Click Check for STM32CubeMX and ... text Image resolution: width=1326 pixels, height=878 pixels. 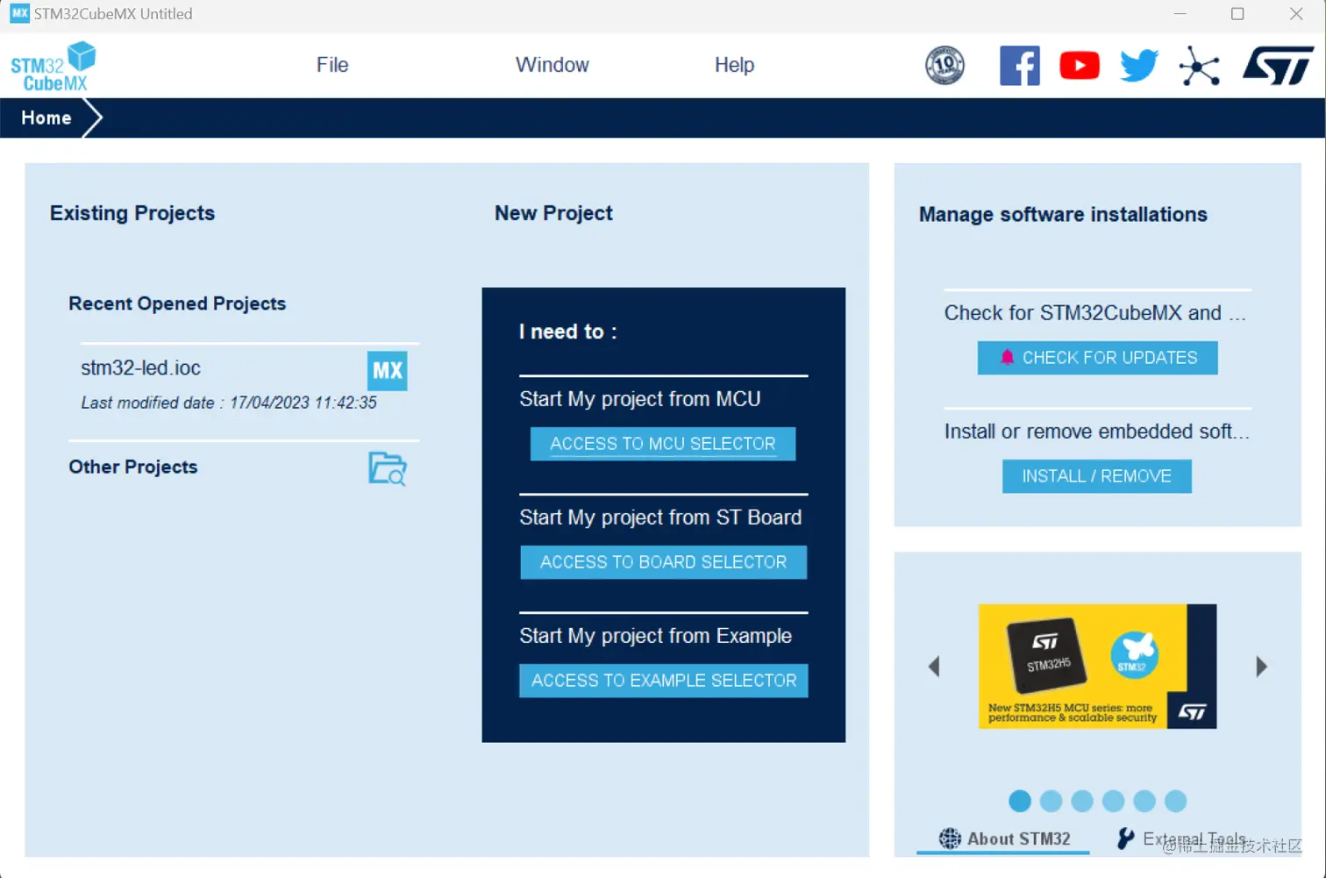click(1095, 313)
